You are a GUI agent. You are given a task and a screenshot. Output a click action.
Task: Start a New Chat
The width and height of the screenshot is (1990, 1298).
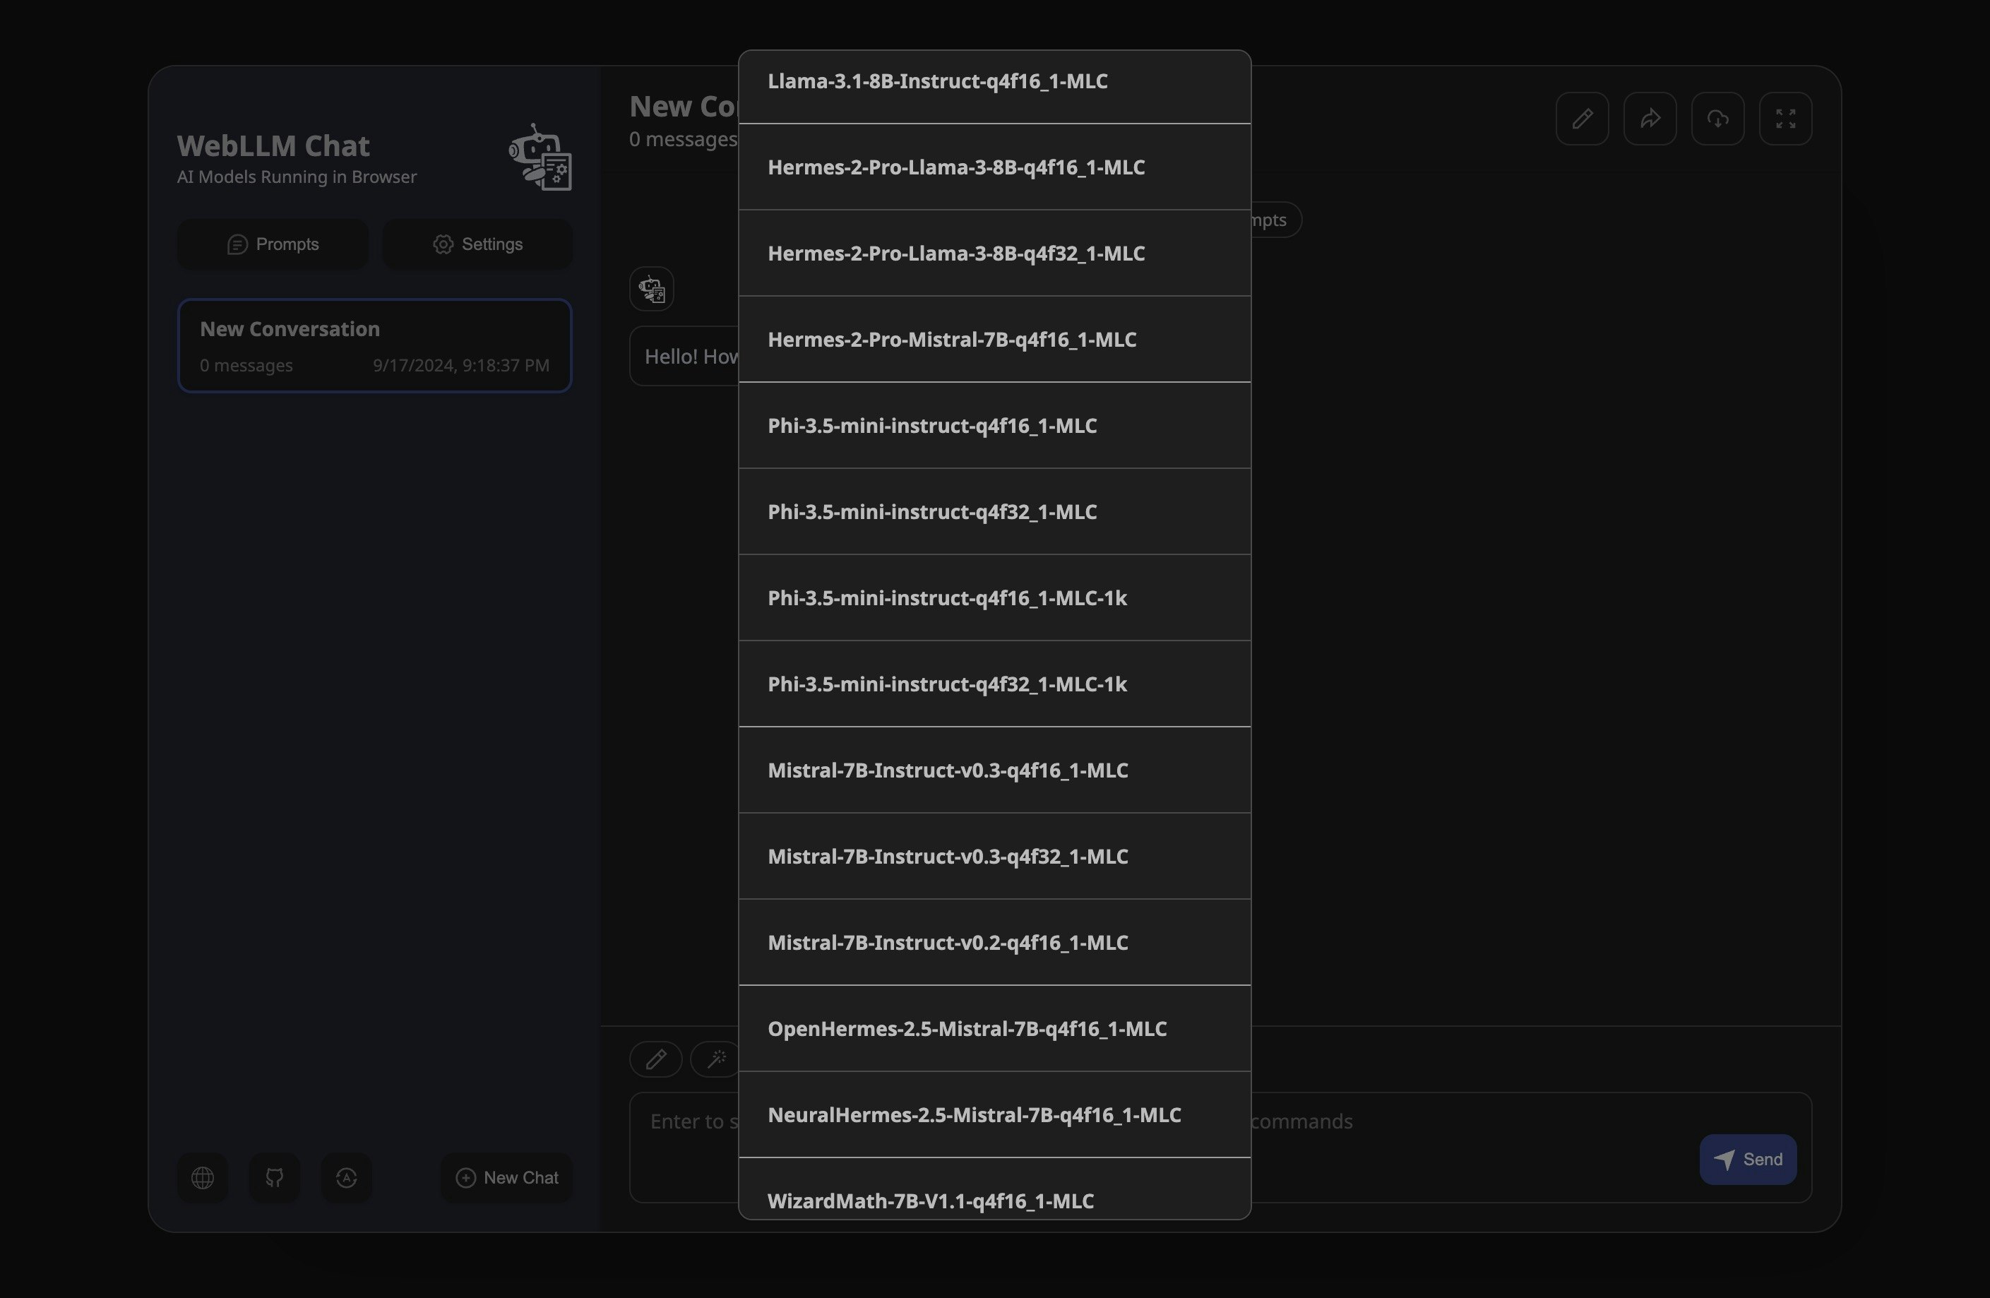tap(506, 1177)
